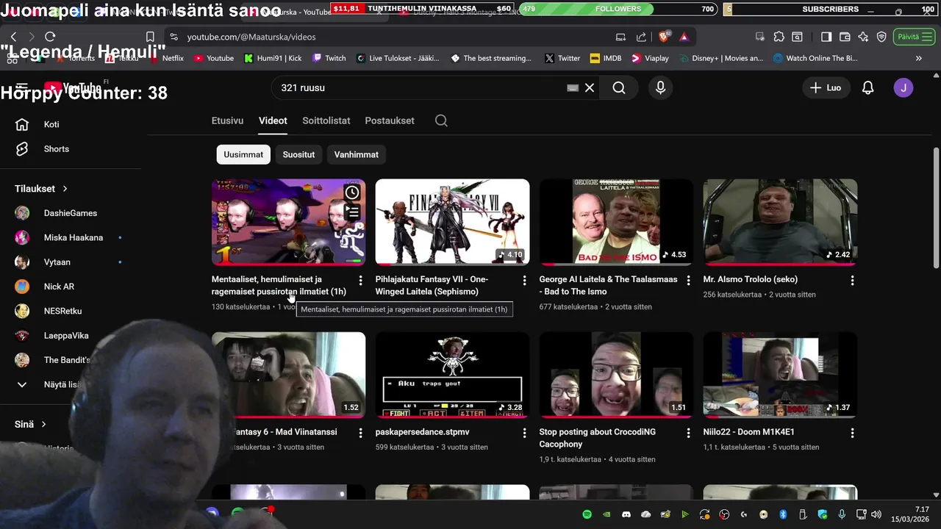The height and width of the screenshot is (529, 941).
Task: Select the Suositut sort chip
Action: point(298,154)
